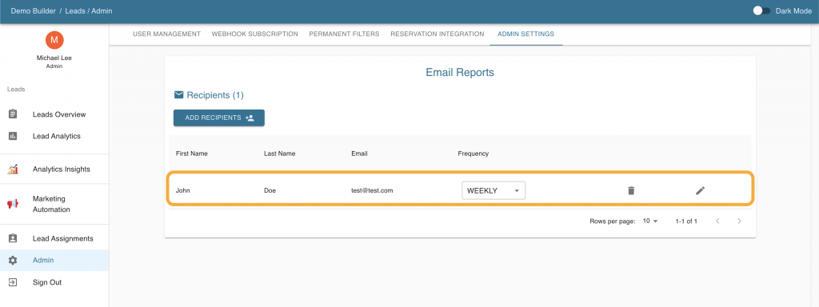The image size is (819, 307).
Task: Switch to User Management tab
Action: click(x=166, y=34)
